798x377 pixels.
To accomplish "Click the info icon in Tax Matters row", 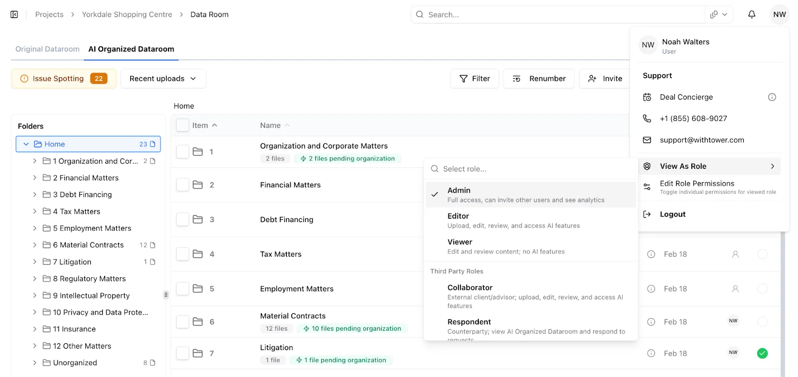I will 651,254.
